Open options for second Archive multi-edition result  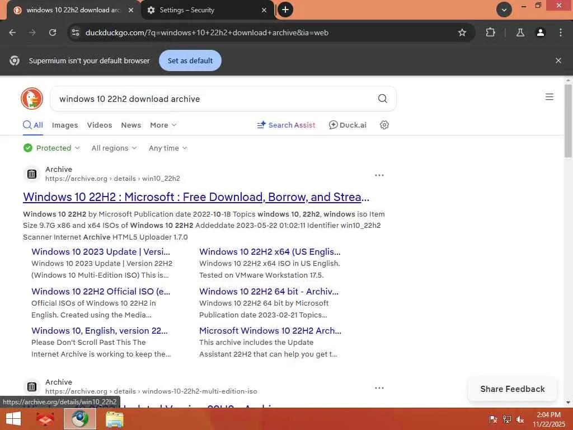[379, 388]
